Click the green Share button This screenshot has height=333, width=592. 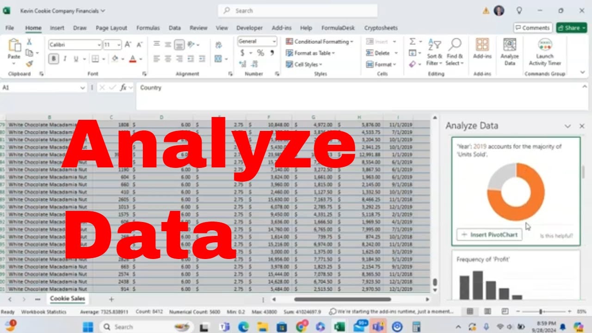572,28
